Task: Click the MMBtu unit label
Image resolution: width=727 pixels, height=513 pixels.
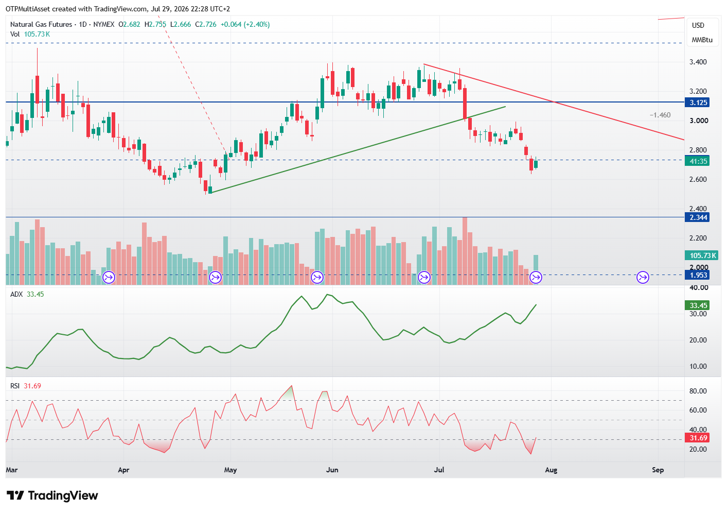Action: (702, 40)
